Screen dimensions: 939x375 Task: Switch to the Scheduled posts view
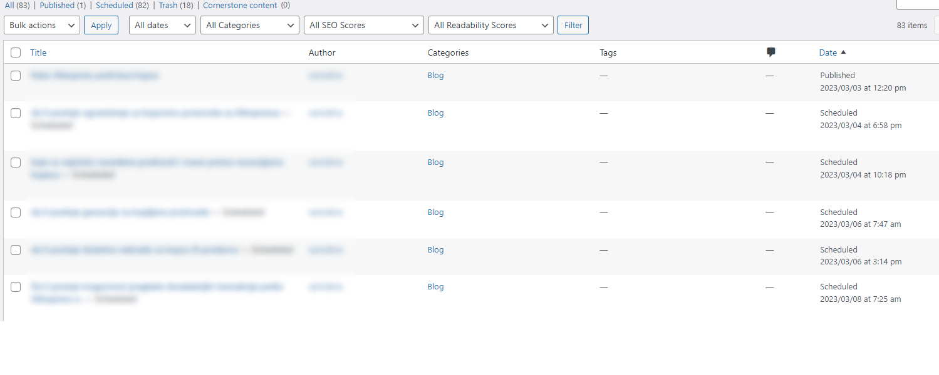114,5
